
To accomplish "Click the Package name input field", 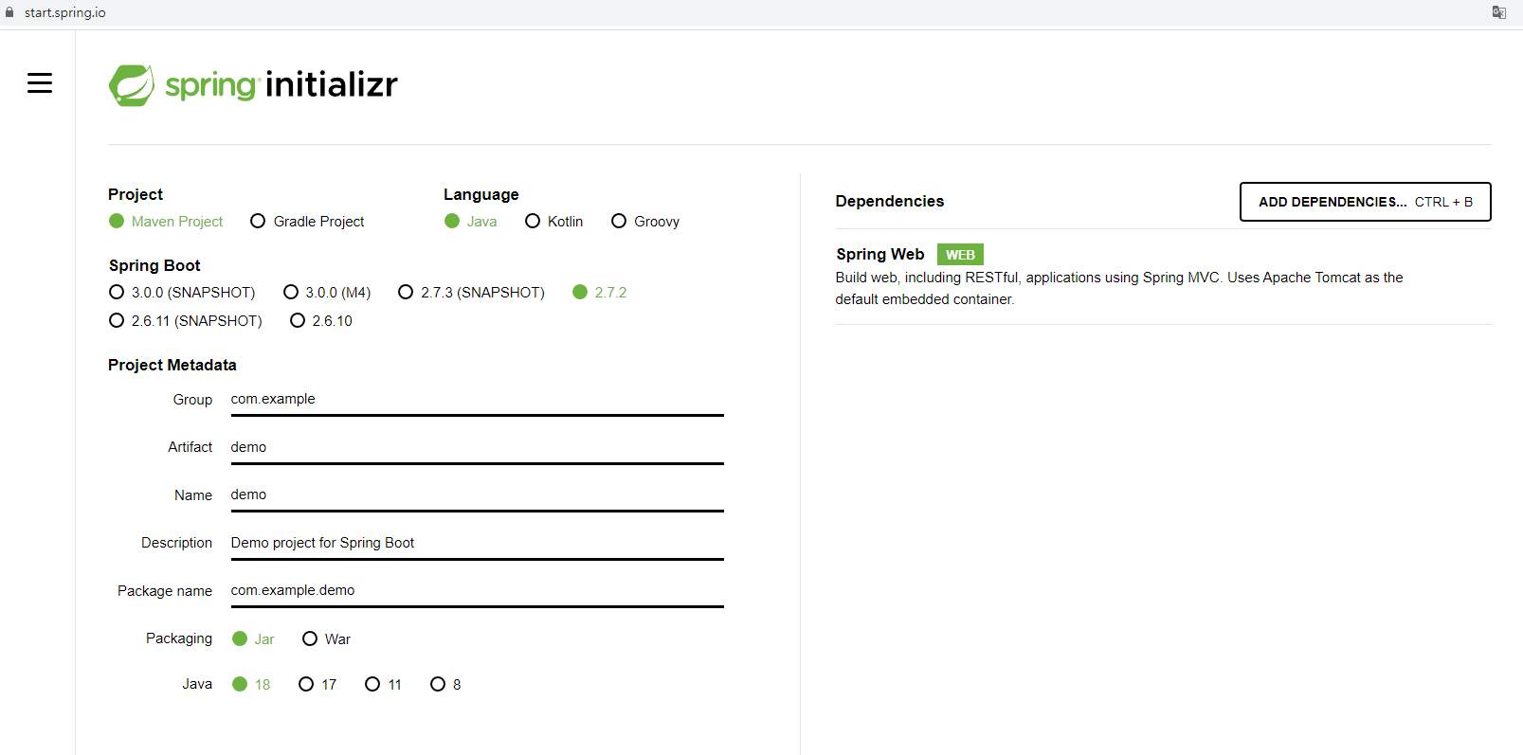I will (477, 590).
